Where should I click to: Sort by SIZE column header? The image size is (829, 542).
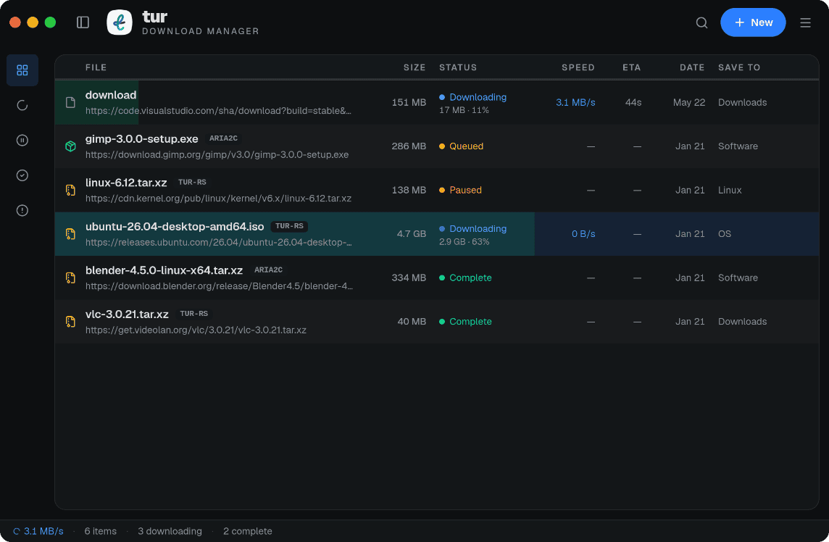tap(414, 67)
